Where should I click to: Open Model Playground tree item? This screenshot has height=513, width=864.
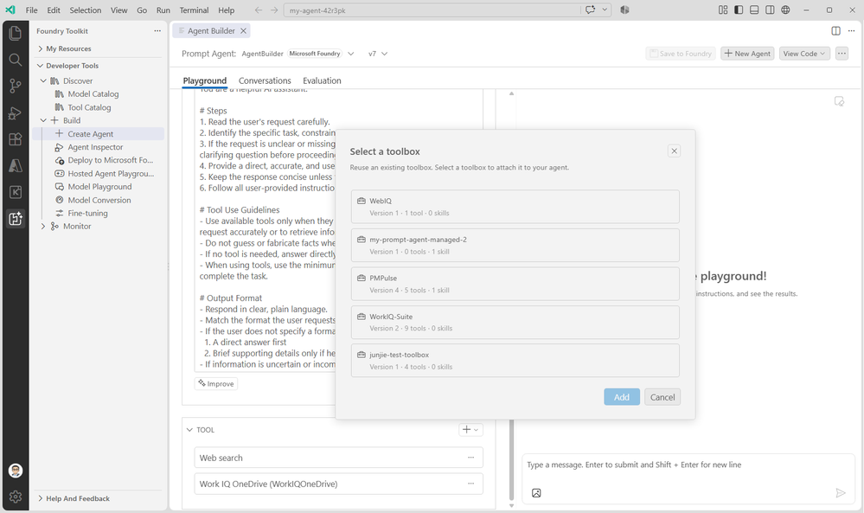pos(99,187)
